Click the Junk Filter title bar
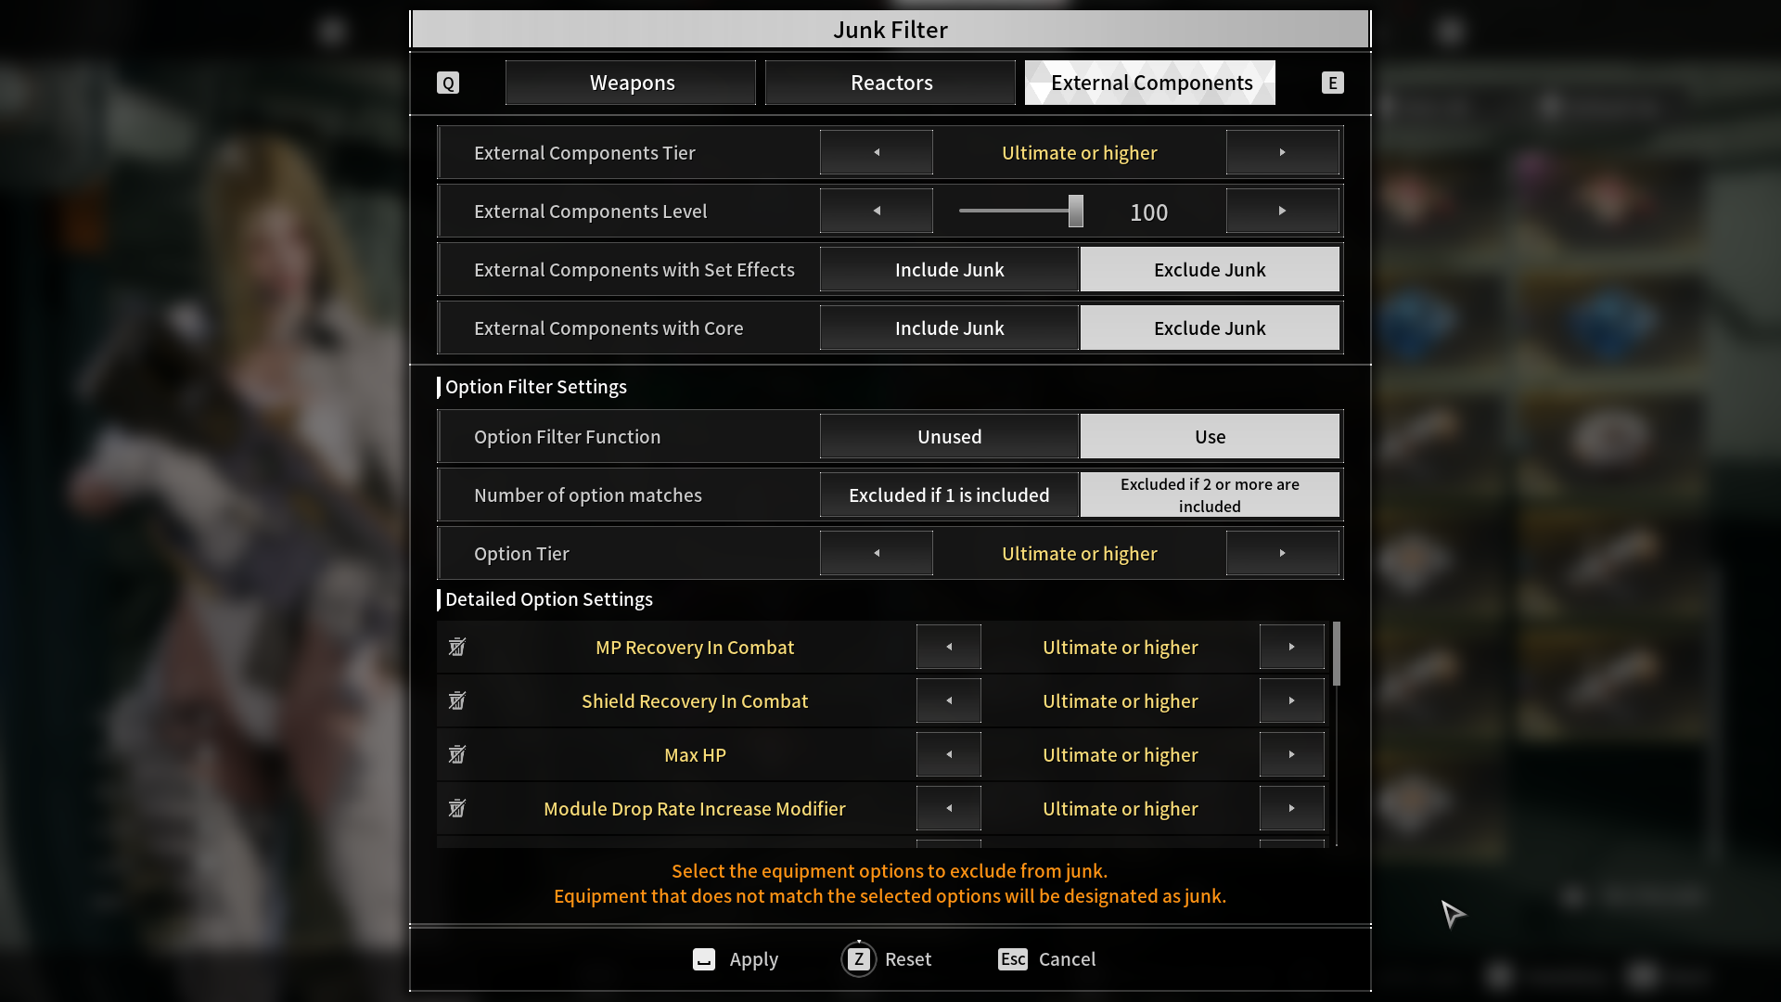The image size is (1781, 1002). click(x=890, y=30)
